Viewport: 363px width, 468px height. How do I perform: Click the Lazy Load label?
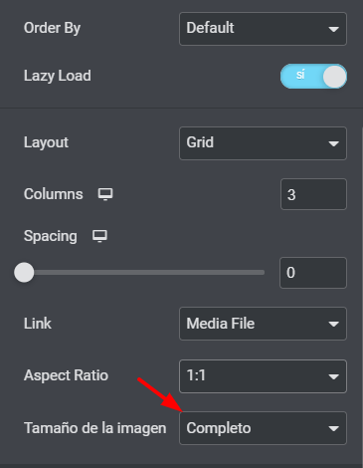click(58, 76)
